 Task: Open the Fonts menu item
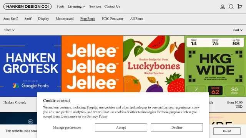pos(60,7)
